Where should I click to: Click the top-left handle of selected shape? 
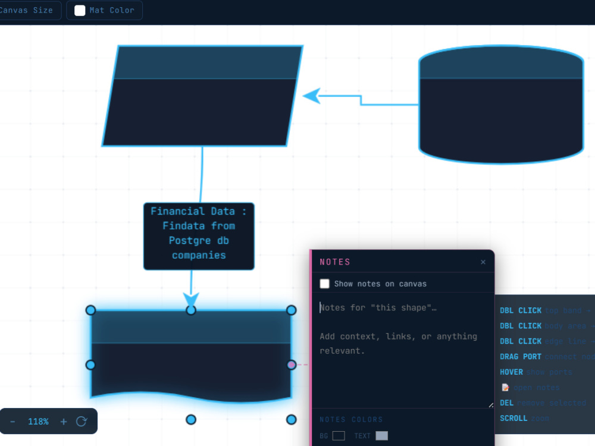click(x=90, y=310)
